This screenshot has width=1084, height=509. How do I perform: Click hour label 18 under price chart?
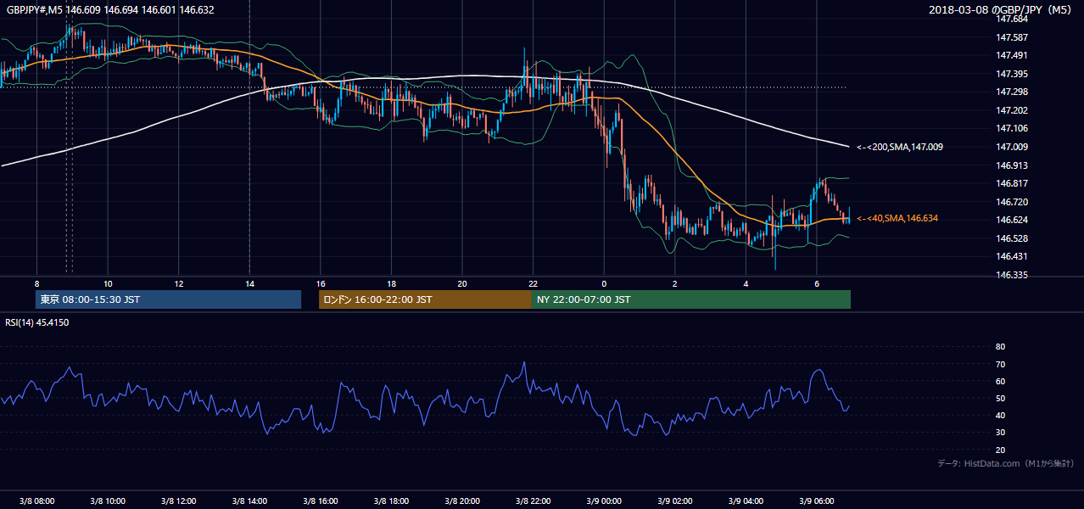pyautogui.click(x=391, y=282)
